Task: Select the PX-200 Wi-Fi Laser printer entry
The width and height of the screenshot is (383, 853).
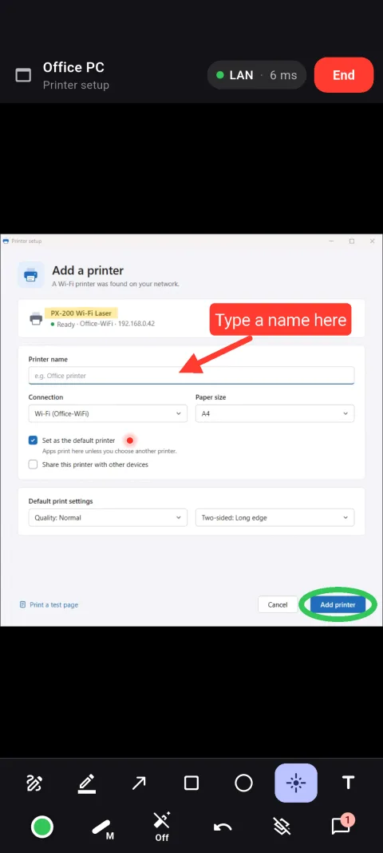Action: 191,318
